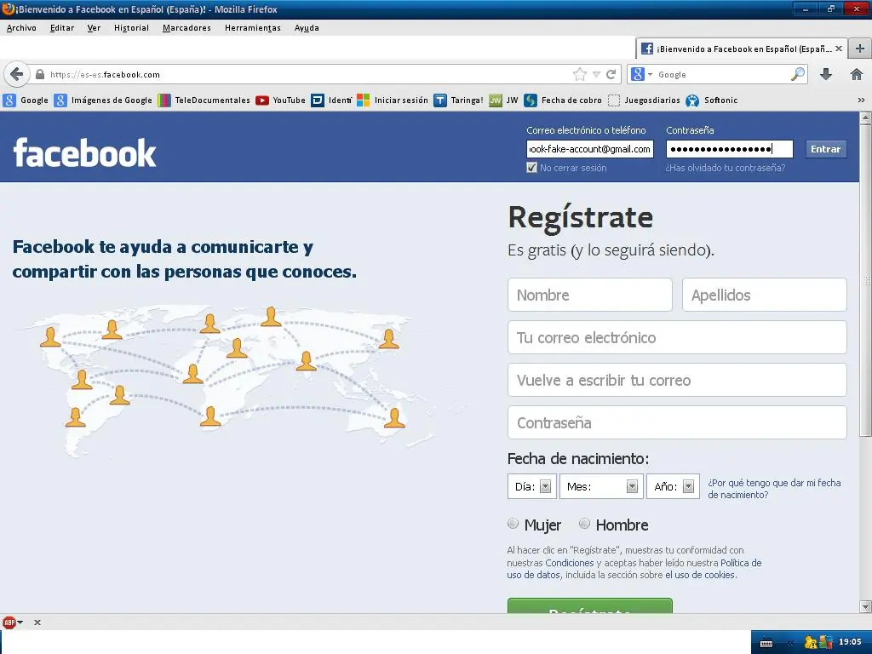Open the JW bookmark
This screenshot has height=654, width=872.
[x=504, y=100]
